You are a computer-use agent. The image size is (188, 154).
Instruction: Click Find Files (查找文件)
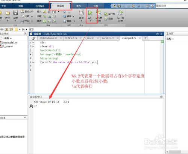click(x=27, y=12)
